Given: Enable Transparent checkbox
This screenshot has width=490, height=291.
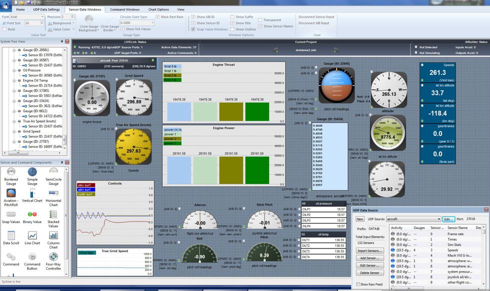Looking at the screenshot, I should (260, 19).
